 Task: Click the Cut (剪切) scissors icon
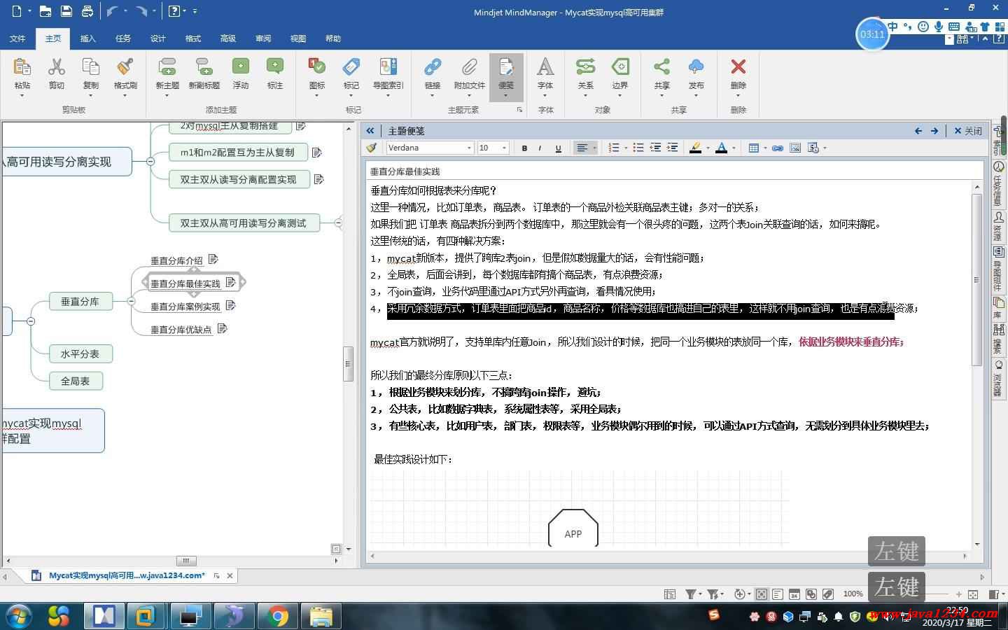(x=56, y=67)
